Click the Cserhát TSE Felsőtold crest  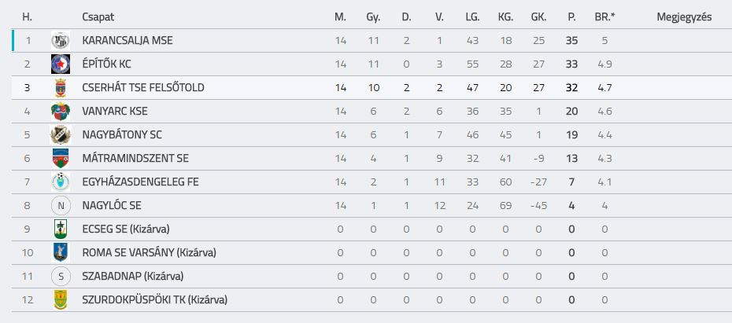coord(61,87)
